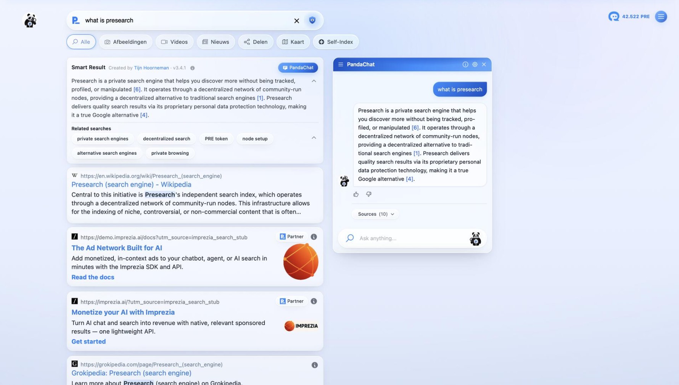This screenshot has height=385, width=679.
Task: Select 'decentralized search' related search chip
Action: pyautogui.click(x=166, y=138)
